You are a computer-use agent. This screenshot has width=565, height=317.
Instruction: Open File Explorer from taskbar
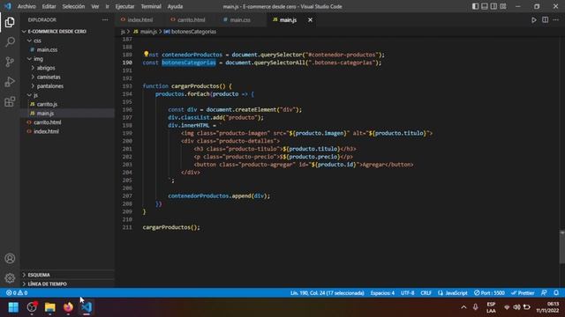[49, 307]
